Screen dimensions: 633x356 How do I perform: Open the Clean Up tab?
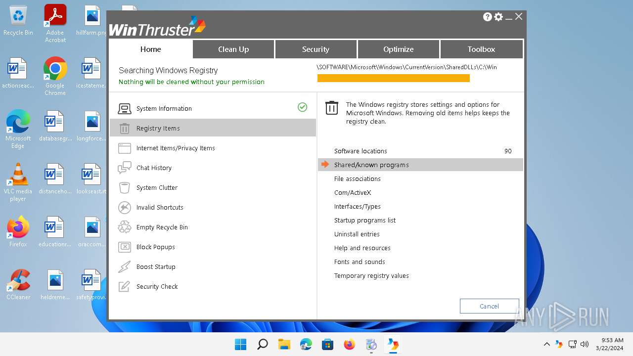pyautogui.click(x=233, y=49)
